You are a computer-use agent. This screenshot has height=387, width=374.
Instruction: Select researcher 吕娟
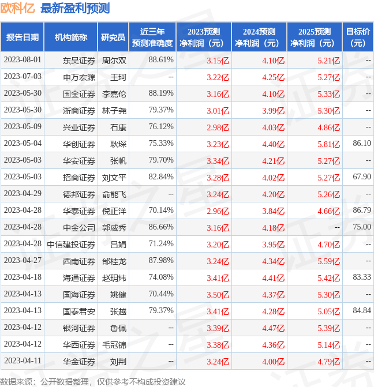118,245
